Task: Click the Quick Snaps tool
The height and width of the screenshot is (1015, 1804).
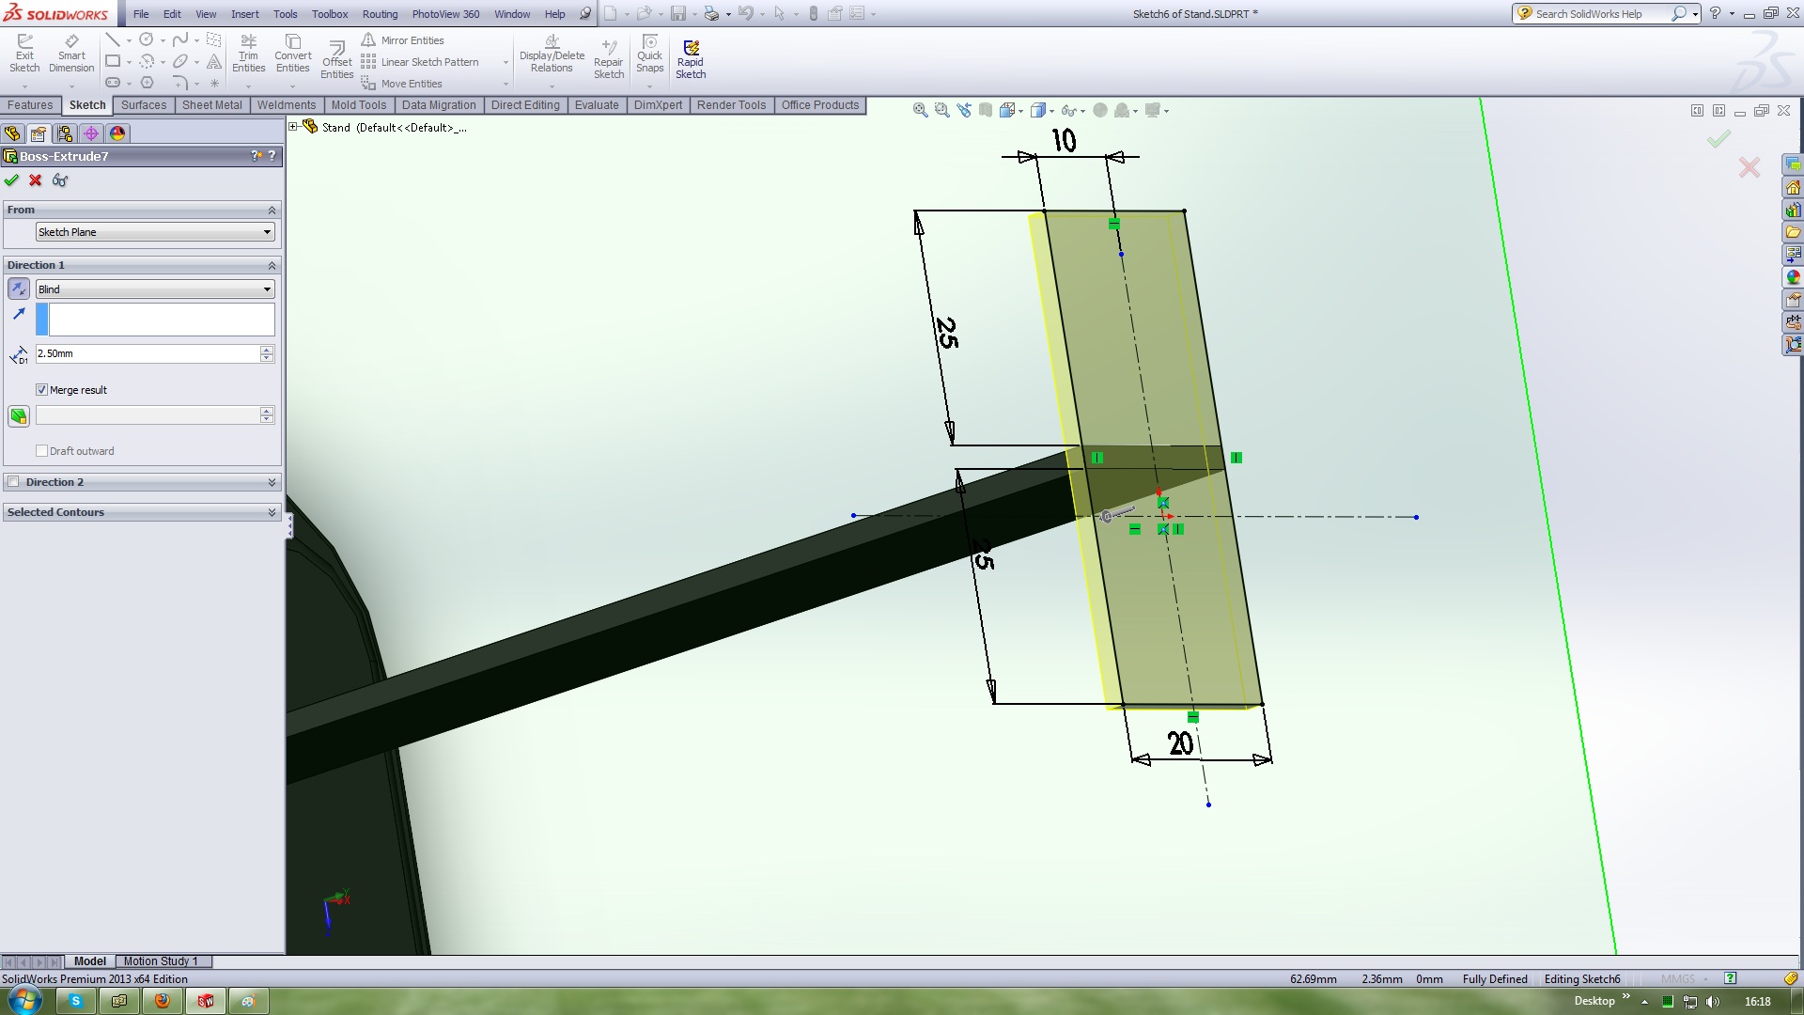Action: tap(649, 54)
